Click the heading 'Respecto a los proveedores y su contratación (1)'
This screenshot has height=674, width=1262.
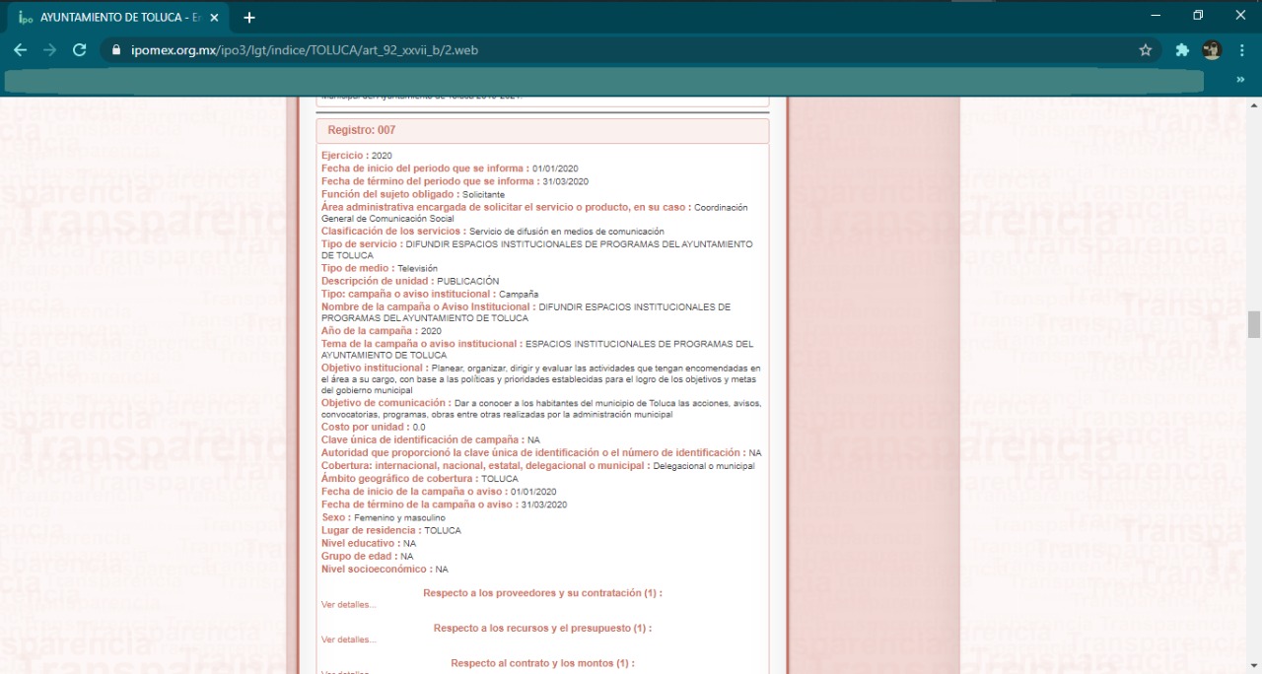[542, 593]
